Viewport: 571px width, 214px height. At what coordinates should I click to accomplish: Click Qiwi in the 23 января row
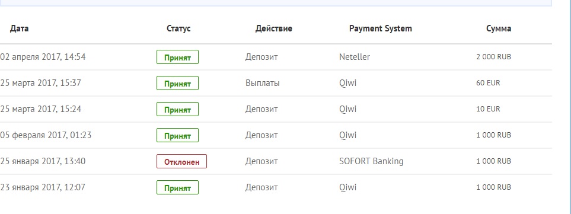click(x=348, y=187)
